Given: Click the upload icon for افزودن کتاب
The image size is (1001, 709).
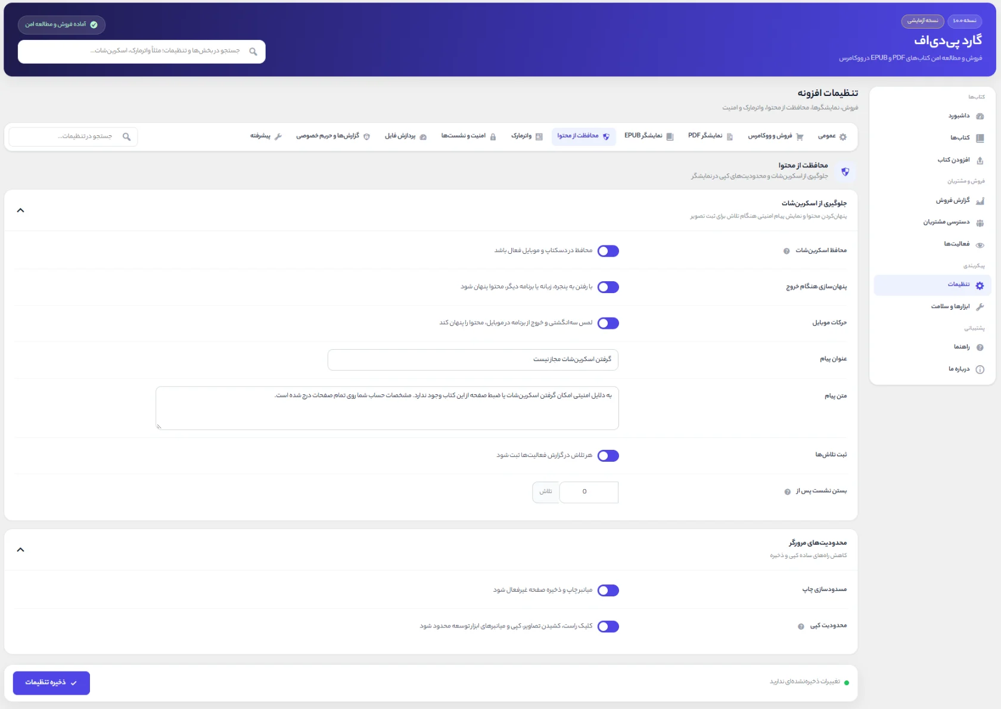Looking at the screenshot, I should click(980, 160).
